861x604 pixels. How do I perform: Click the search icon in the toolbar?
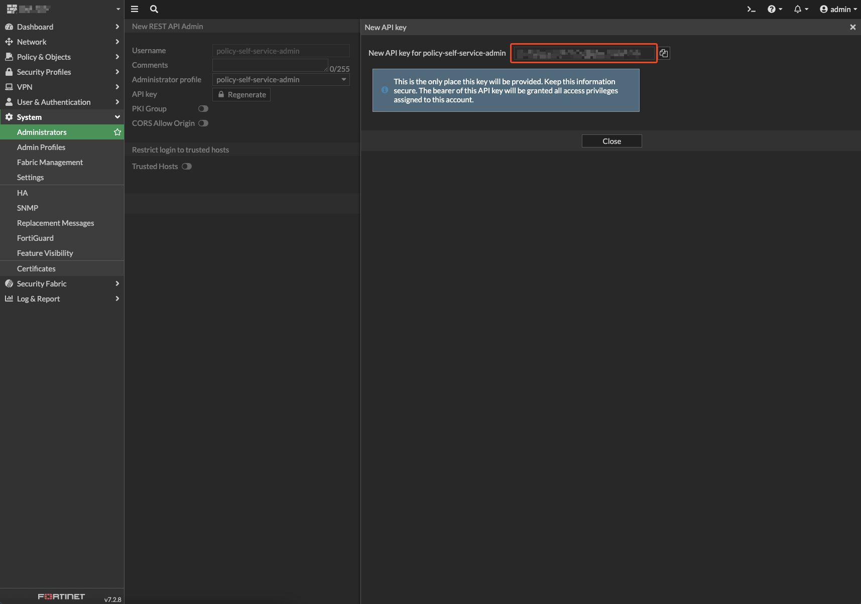coord(154,9)
